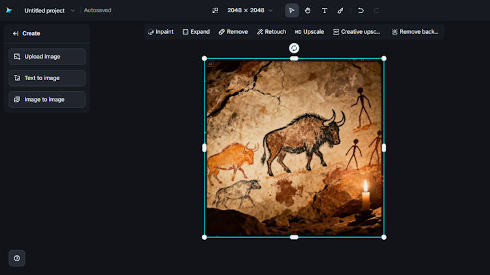Click the app logo icon
Viewport: 490px width, 275px height.
[8, 10]
